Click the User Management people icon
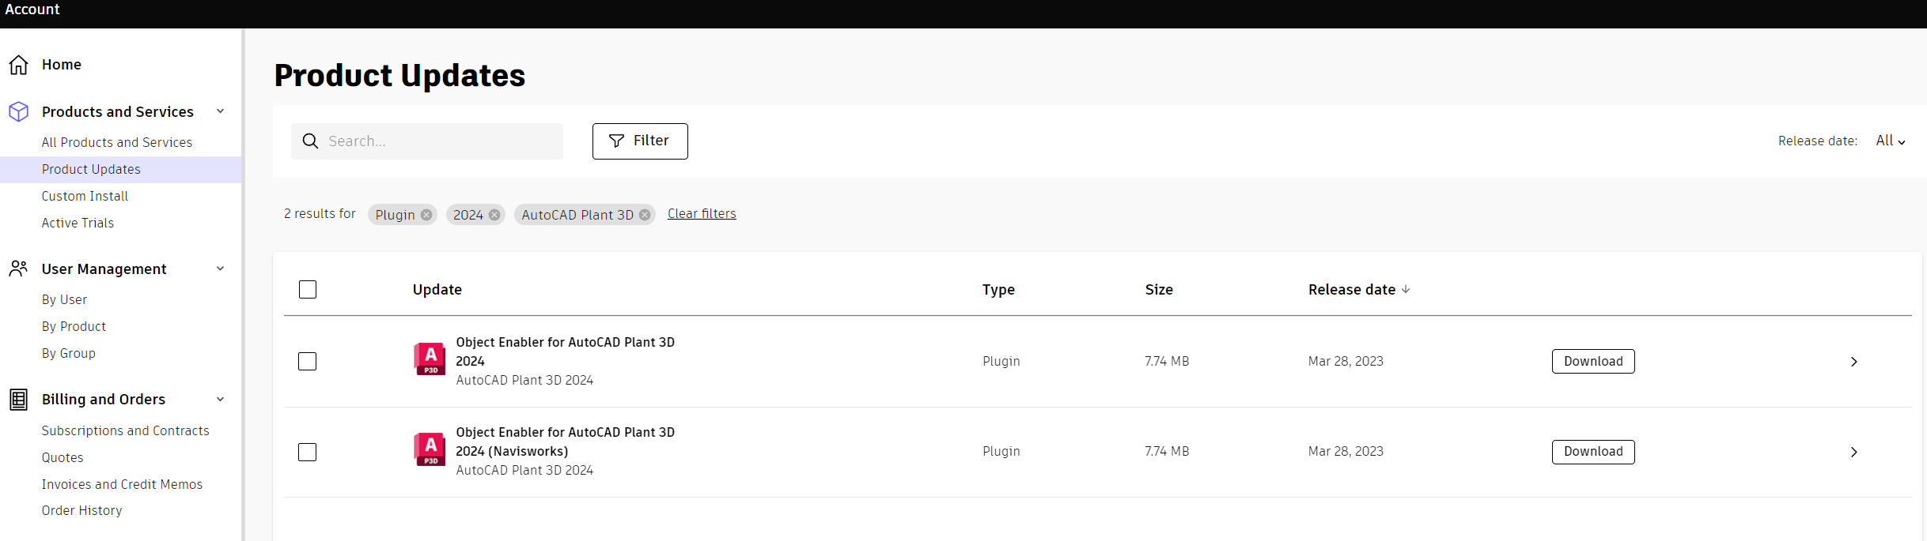Viewport: 1927px width, 541px height. [19, 269]
